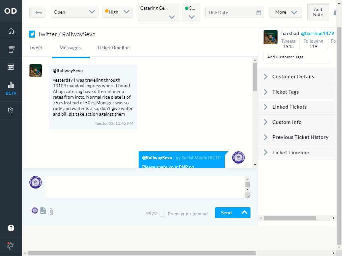Click the reply message text area
The image size is (342, 256).
coord(145,187)
